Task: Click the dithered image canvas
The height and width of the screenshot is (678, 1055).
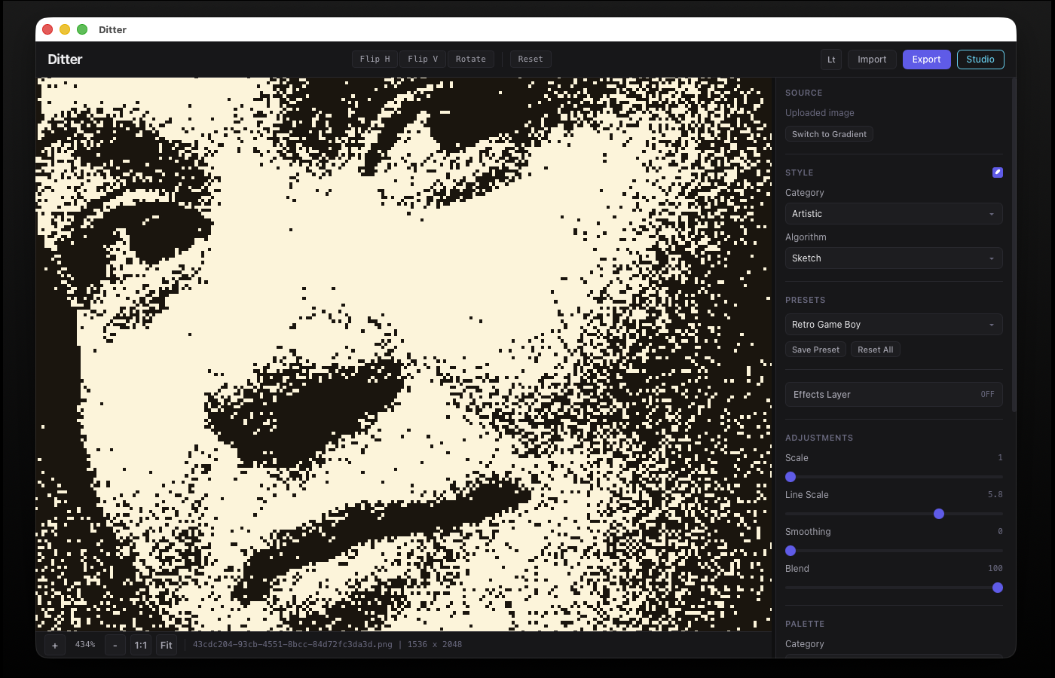Action: pos(405,354)
